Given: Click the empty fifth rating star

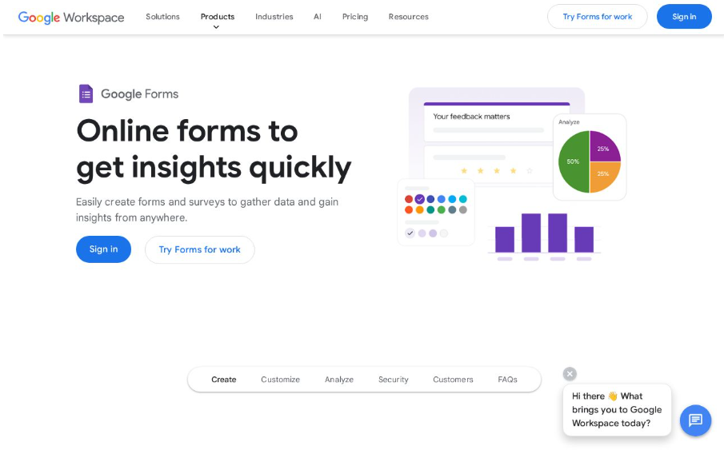Looking at the screenshot, I should pos(531,170).
